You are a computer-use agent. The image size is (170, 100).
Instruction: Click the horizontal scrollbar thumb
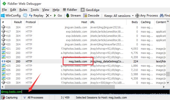tap(60, 87)
